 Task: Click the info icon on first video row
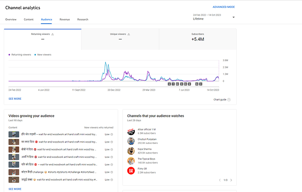(x=112, y=134)
